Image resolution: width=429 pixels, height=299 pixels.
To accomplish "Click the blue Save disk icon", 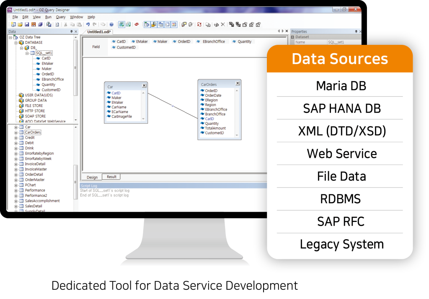I will point(27,24).
